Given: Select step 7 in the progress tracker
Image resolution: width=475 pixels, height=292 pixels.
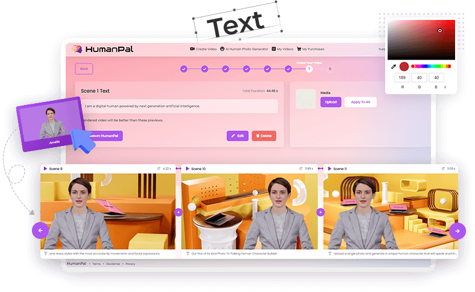Looking at the screenshot, I should pos(309,69).
